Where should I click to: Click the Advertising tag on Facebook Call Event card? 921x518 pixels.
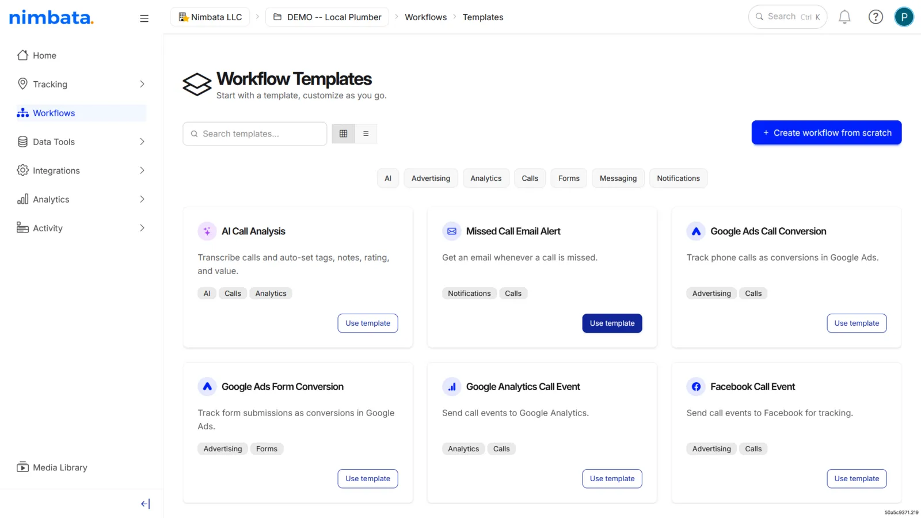point(711,449)
